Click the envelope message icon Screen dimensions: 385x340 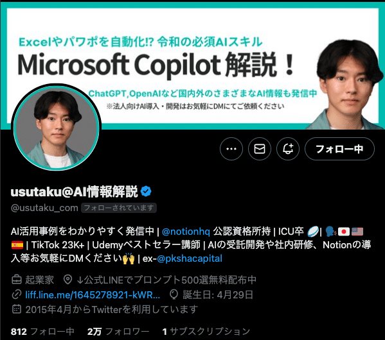click(260, 149)
